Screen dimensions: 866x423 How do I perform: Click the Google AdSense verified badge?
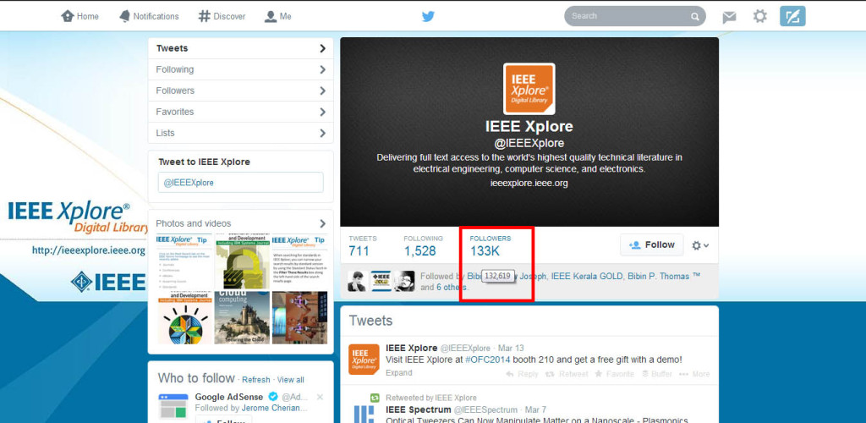[x=273, y=397]
